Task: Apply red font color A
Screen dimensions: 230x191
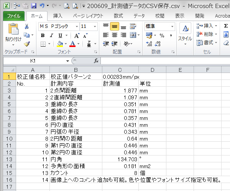Action: coord(72,44)
